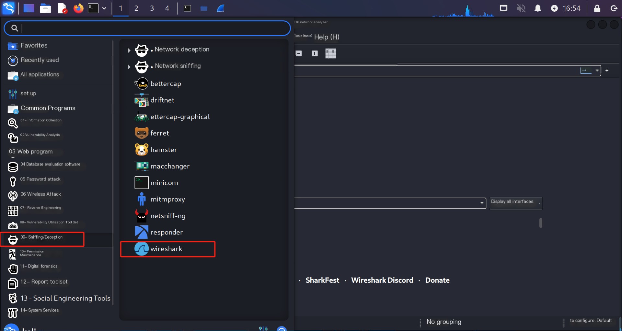
Task: Launch Firefox from the top panel
Action: (x=78, y=8)
